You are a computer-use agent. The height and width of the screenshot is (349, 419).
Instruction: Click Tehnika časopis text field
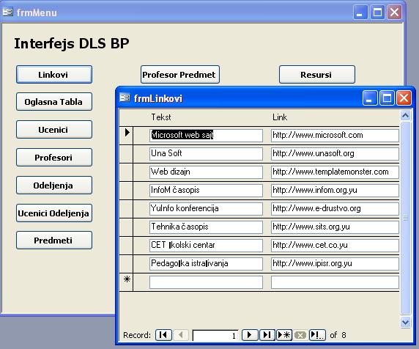coord(206,227)
